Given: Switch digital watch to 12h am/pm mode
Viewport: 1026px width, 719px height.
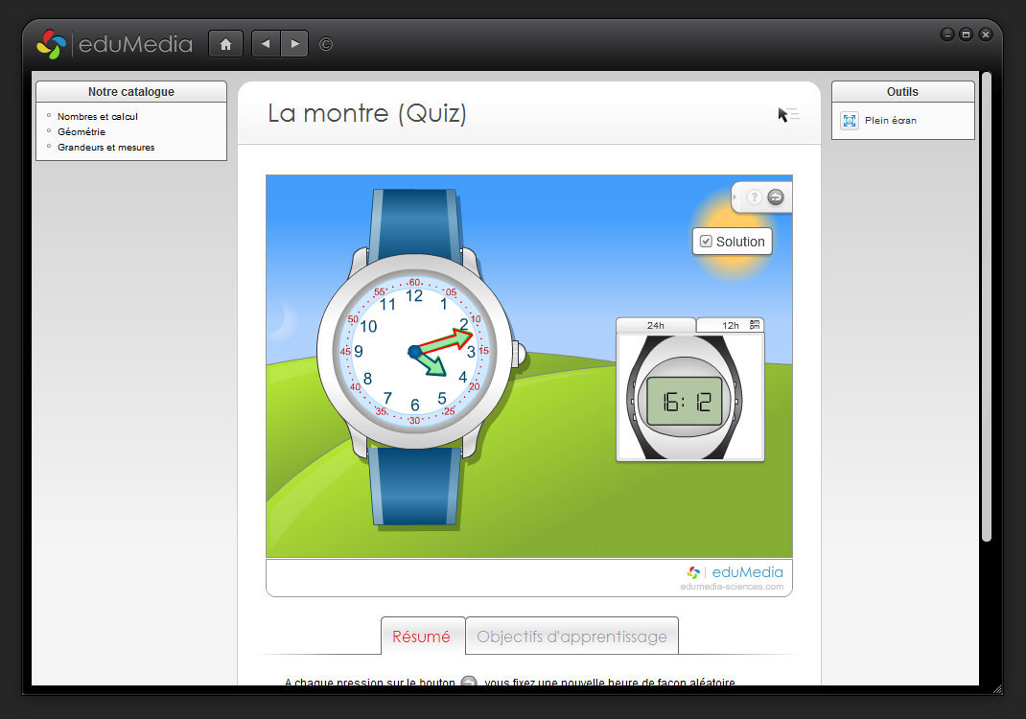Looking at the screenshot, I should tap(730, 325).
